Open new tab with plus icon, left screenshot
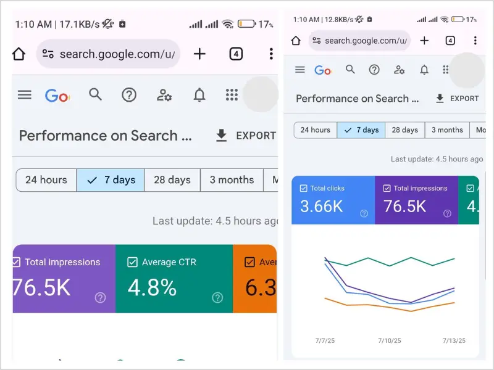This screenshot has width=494, height=370. (199, 54)
